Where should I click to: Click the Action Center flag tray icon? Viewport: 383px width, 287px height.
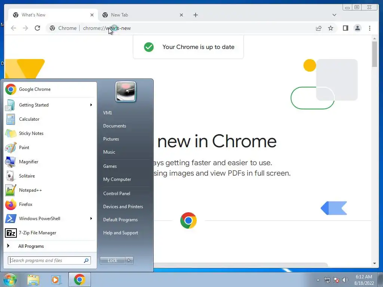(x=336, y=280)
